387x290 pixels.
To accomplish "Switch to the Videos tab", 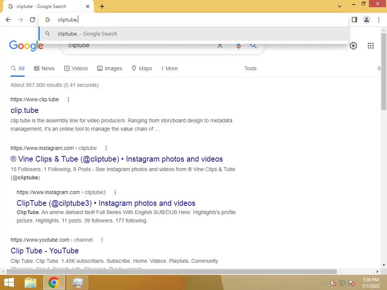I will coord(76,69).
